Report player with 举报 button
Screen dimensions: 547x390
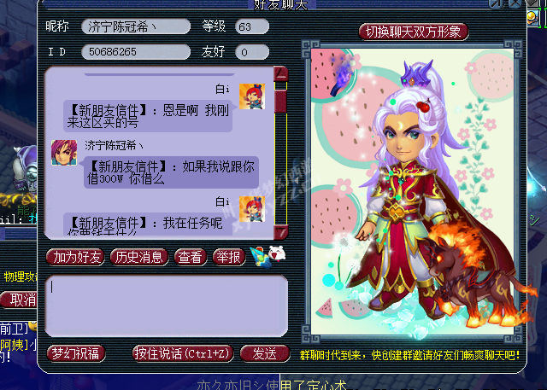229,258
